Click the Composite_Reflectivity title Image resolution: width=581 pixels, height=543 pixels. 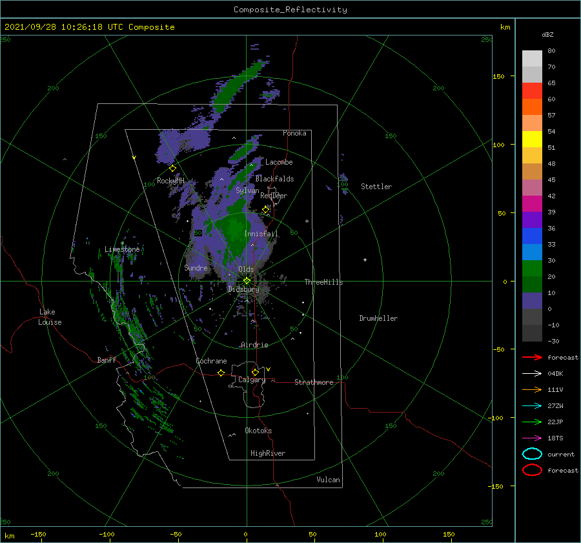(x=290, y=10)
